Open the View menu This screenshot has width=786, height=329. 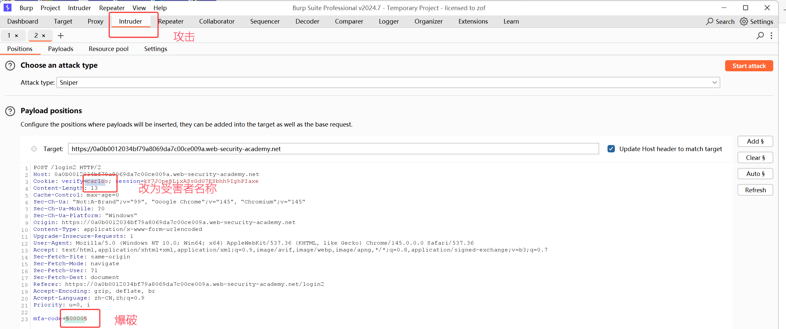(139, 8)
